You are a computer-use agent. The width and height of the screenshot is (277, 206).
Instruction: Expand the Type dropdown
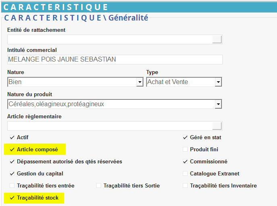coord(218,82)
